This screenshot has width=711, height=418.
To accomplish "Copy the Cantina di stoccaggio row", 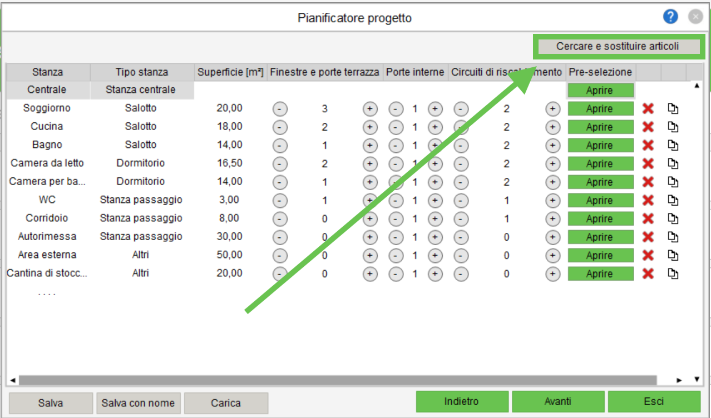I will 673,273.
